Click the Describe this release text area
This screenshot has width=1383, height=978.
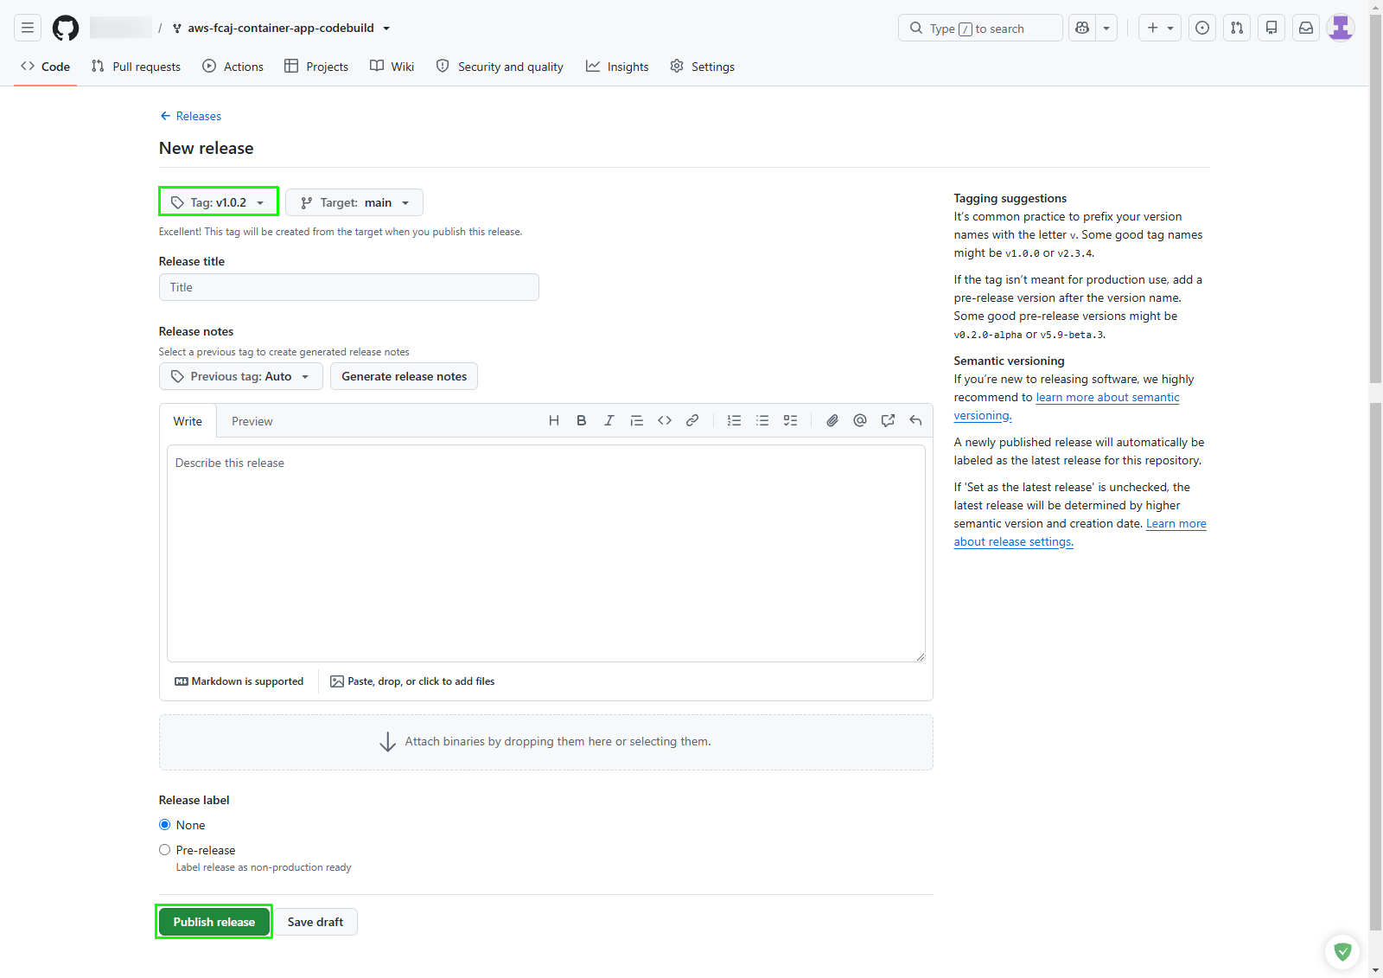click(546, 553)
